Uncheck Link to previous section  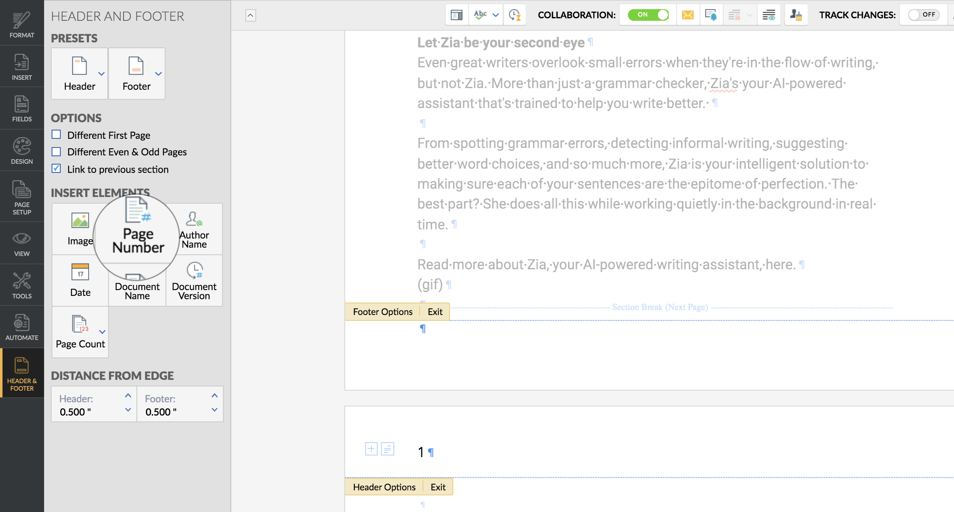click(x=56, y=169)
